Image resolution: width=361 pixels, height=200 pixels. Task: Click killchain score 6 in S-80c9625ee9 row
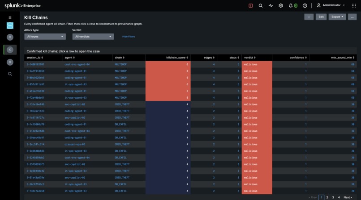click(x=168, y=78)
